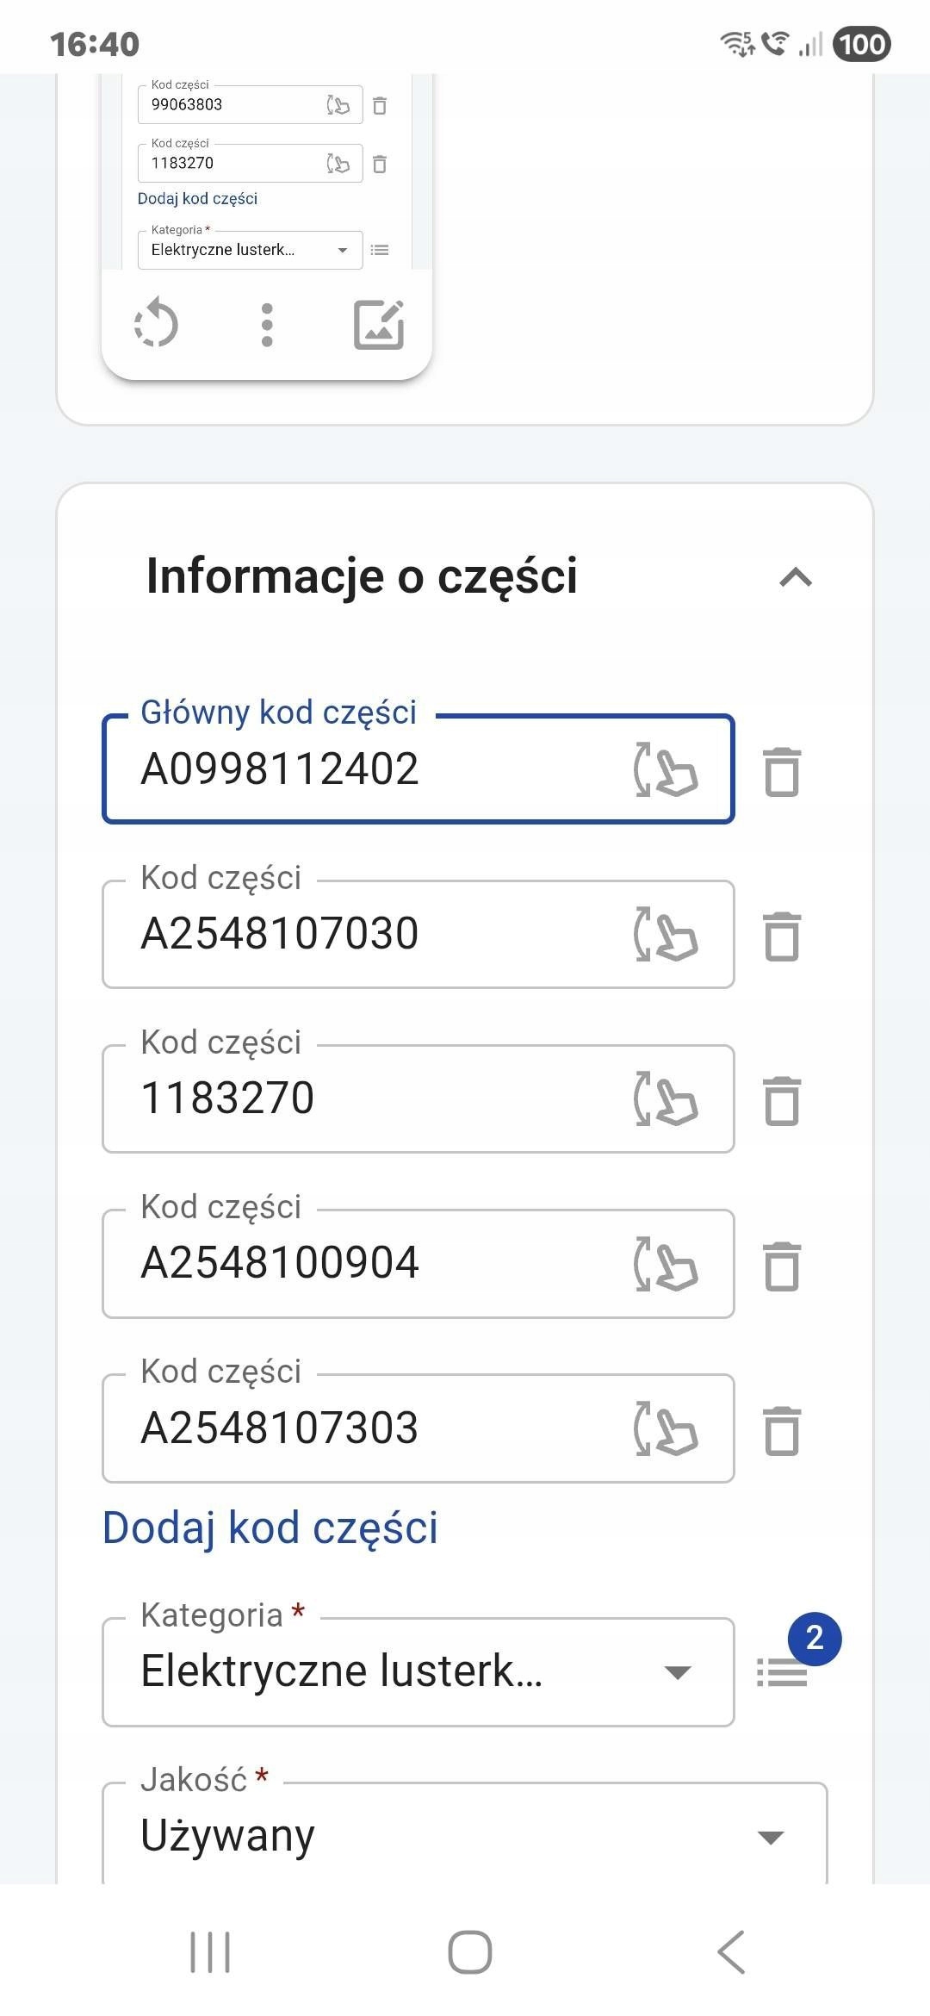Screen dimensions: 930x2016
Task: Open the three-dot menu under the image preview
Action: 267,325
